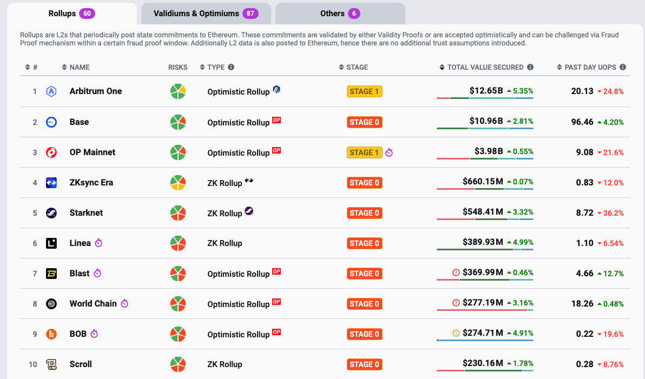Click timer icon beside OP Mainnet stage
Screen dimensions: 645x379
click(389, 152)
